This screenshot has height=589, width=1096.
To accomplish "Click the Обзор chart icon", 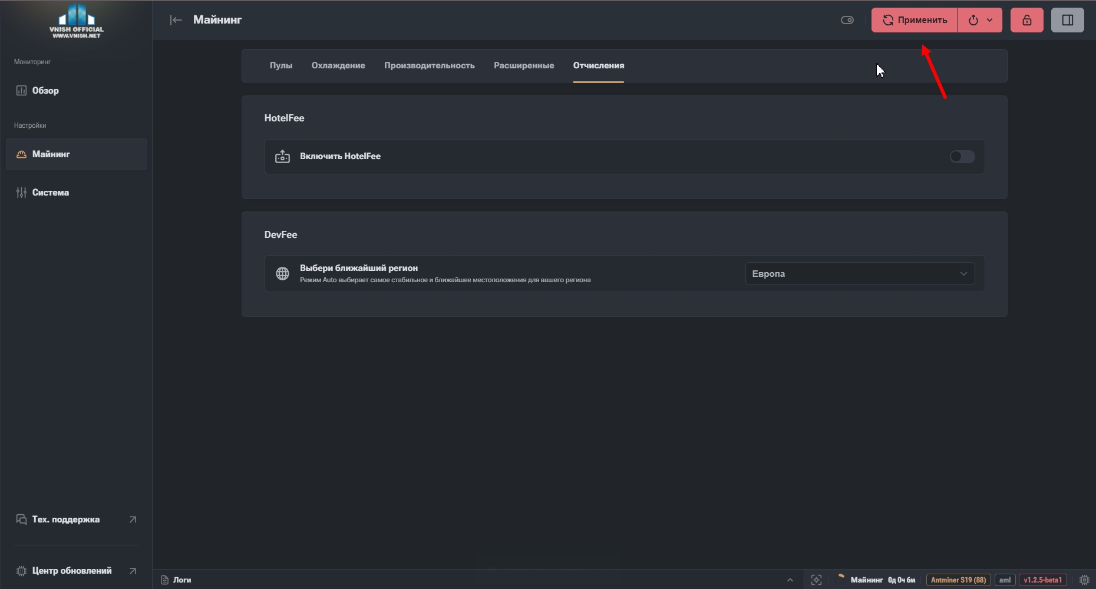I will (21, 91).
